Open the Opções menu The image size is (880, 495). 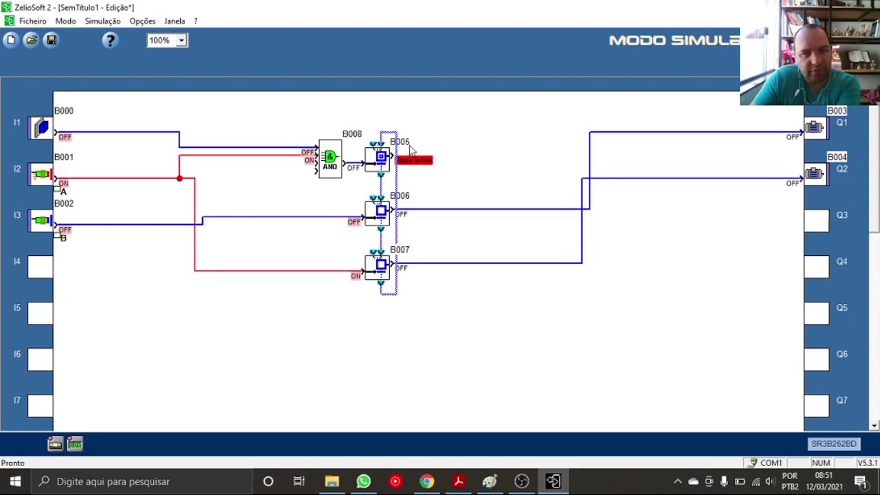(142, 21)
